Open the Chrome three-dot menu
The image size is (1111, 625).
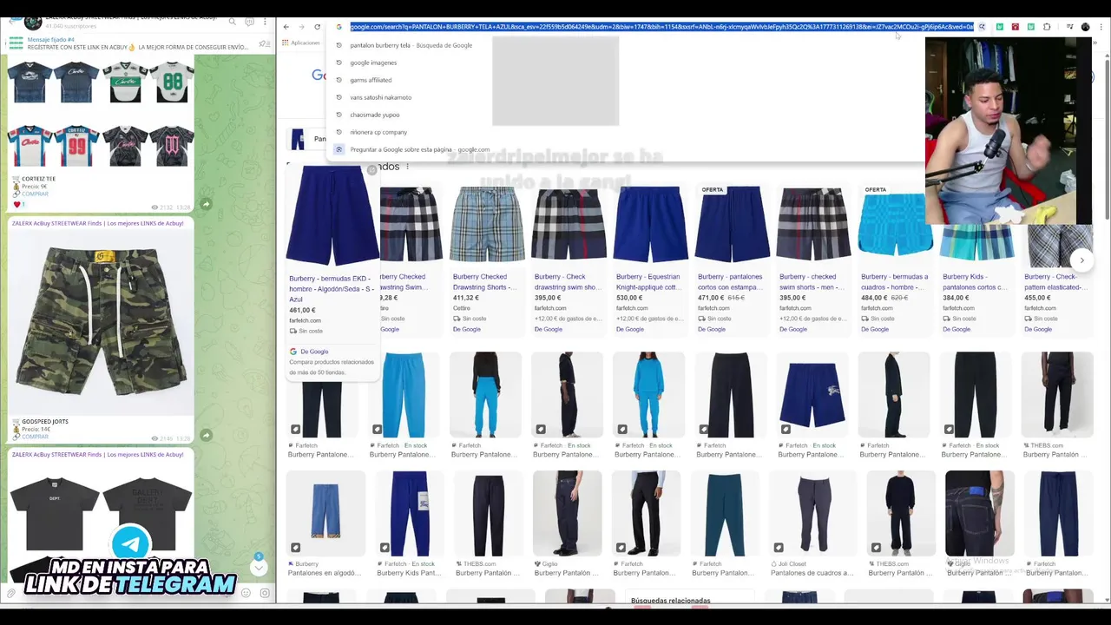click(1102, 27)
